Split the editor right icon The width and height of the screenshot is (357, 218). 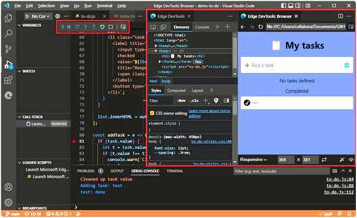(340, 16)
